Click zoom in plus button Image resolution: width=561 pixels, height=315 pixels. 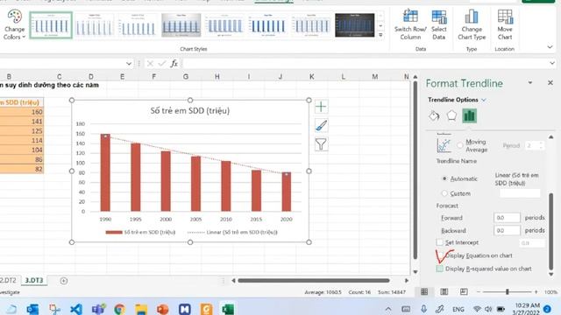point(536,292)
